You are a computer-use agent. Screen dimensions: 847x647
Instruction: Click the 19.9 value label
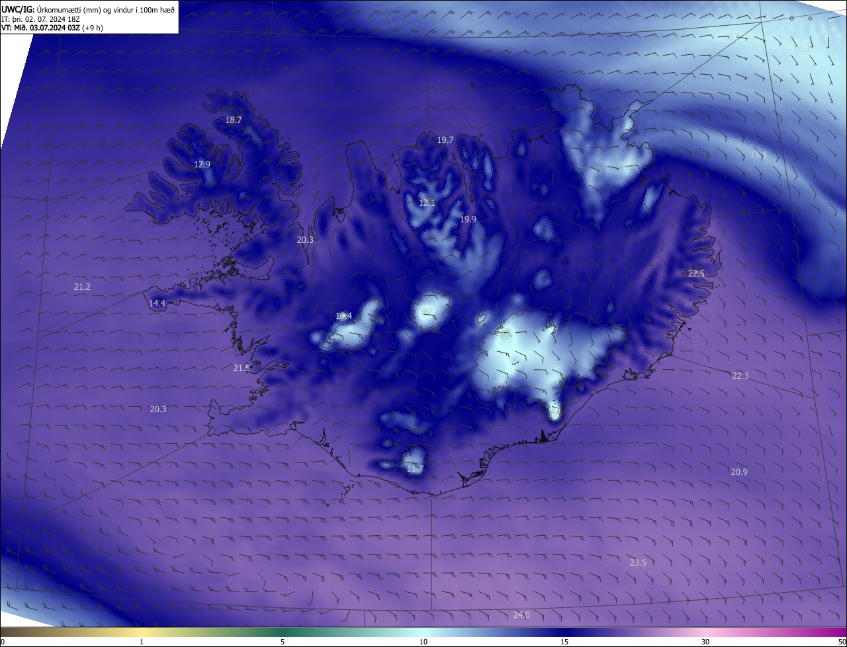click(x=468, y=219)
